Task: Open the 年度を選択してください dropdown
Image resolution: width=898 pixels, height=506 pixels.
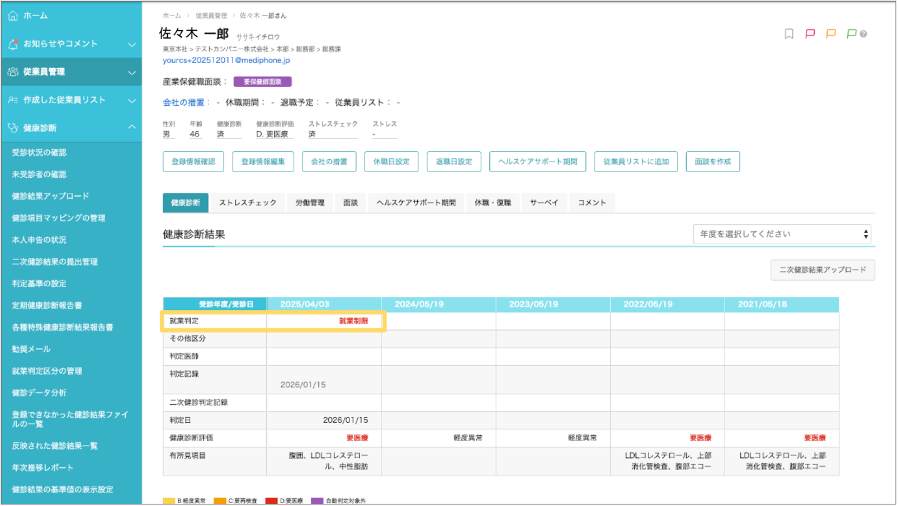Action: 782,234
